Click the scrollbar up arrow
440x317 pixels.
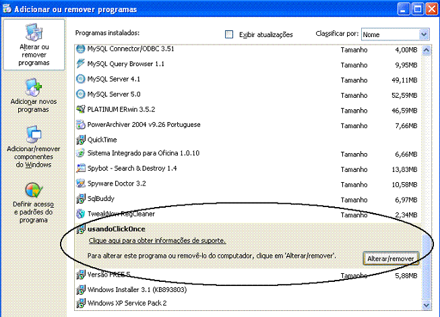pyautogui.click(x=427, y=51)
